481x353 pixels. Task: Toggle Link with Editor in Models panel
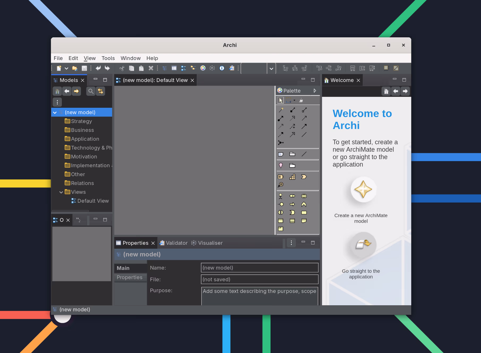100,91
